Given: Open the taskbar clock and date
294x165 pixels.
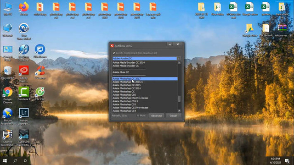Looking at the screenshot, I should coord(275,161).
